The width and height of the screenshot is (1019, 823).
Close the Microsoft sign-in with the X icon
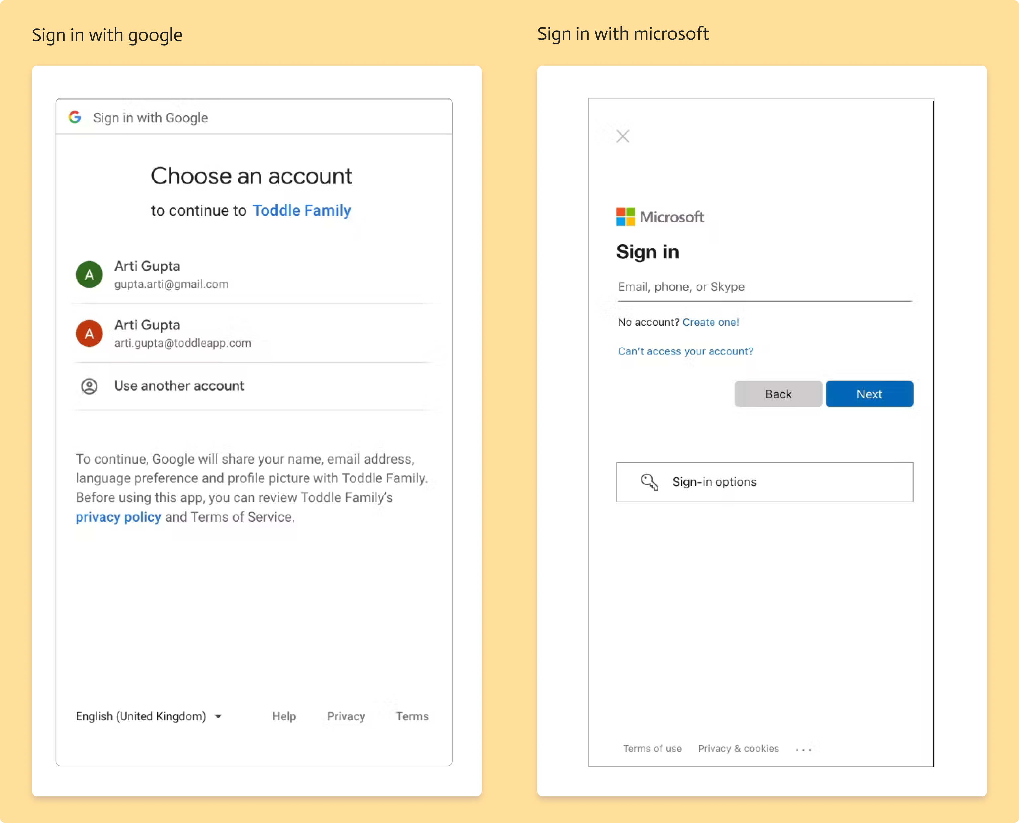click(x=623, y=136)
